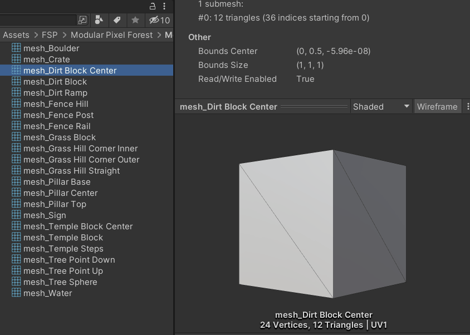Screen dimensions: 470x335
Task: Go to Modular Pixel Forest breadcrumb
Action: (111, 35)
